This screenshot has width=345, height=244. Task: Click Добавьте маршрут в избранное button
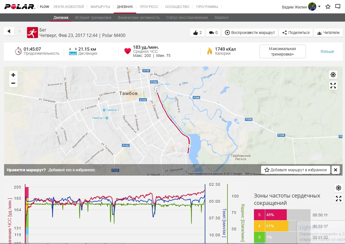tap(296, 170)
